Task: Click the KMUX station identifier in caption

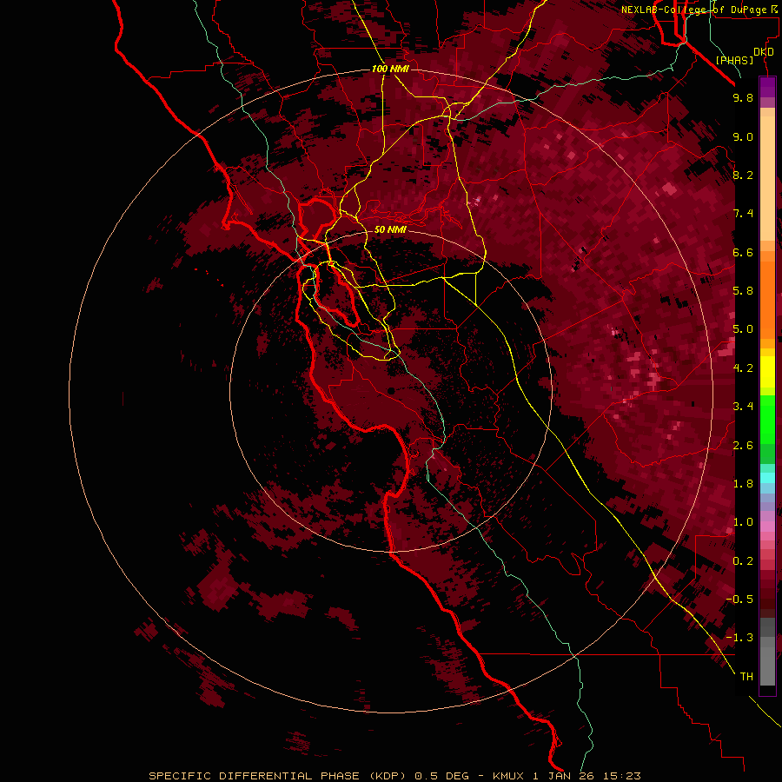Action: click(x=507, y=776)
